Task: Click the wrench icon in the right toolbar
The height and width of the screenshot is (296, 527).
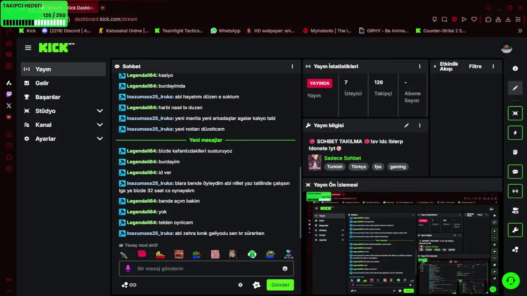Action: 515,230
